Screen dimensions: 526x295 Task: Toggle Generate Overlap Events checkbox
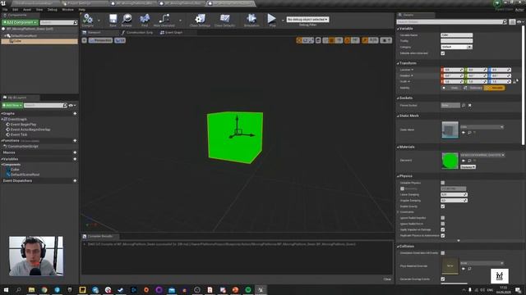pyautogui.click(x=443, y=279)
